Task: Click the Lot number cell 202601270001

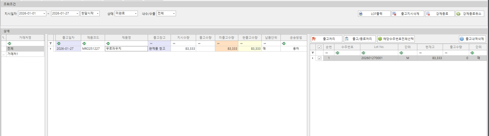Action: (x=379, y=58)
